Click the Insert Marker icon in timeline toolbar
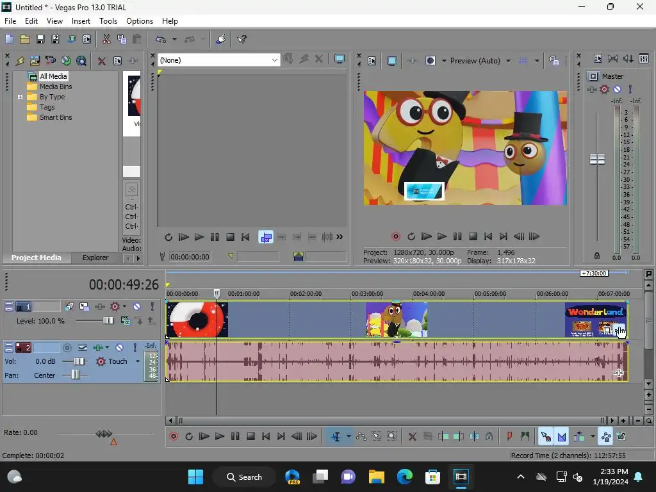Image resolution: width=656 pixels, height=492 pixels. click(x=509, y=436)
